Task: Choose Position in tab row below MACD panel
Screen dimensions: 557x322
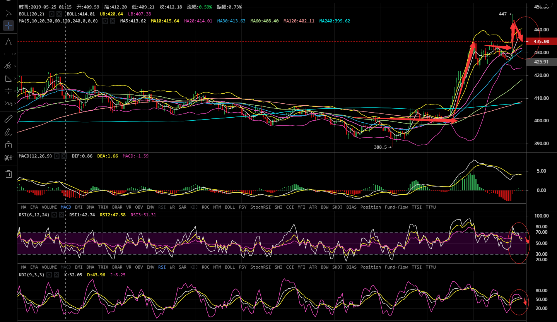Action: [x=371, y=207]
